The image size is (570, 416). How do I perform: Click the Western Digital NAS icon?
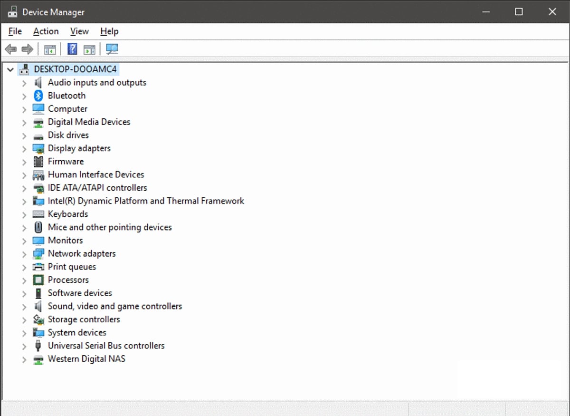coord(38,359)
